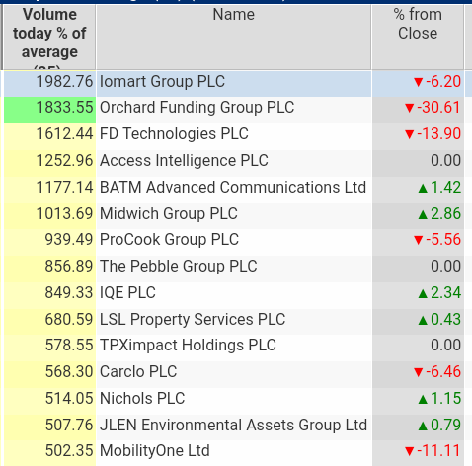This screenshot has width=472, height=466.
Task: Pick Carclo PLC name
Action: tap(138, 371)
